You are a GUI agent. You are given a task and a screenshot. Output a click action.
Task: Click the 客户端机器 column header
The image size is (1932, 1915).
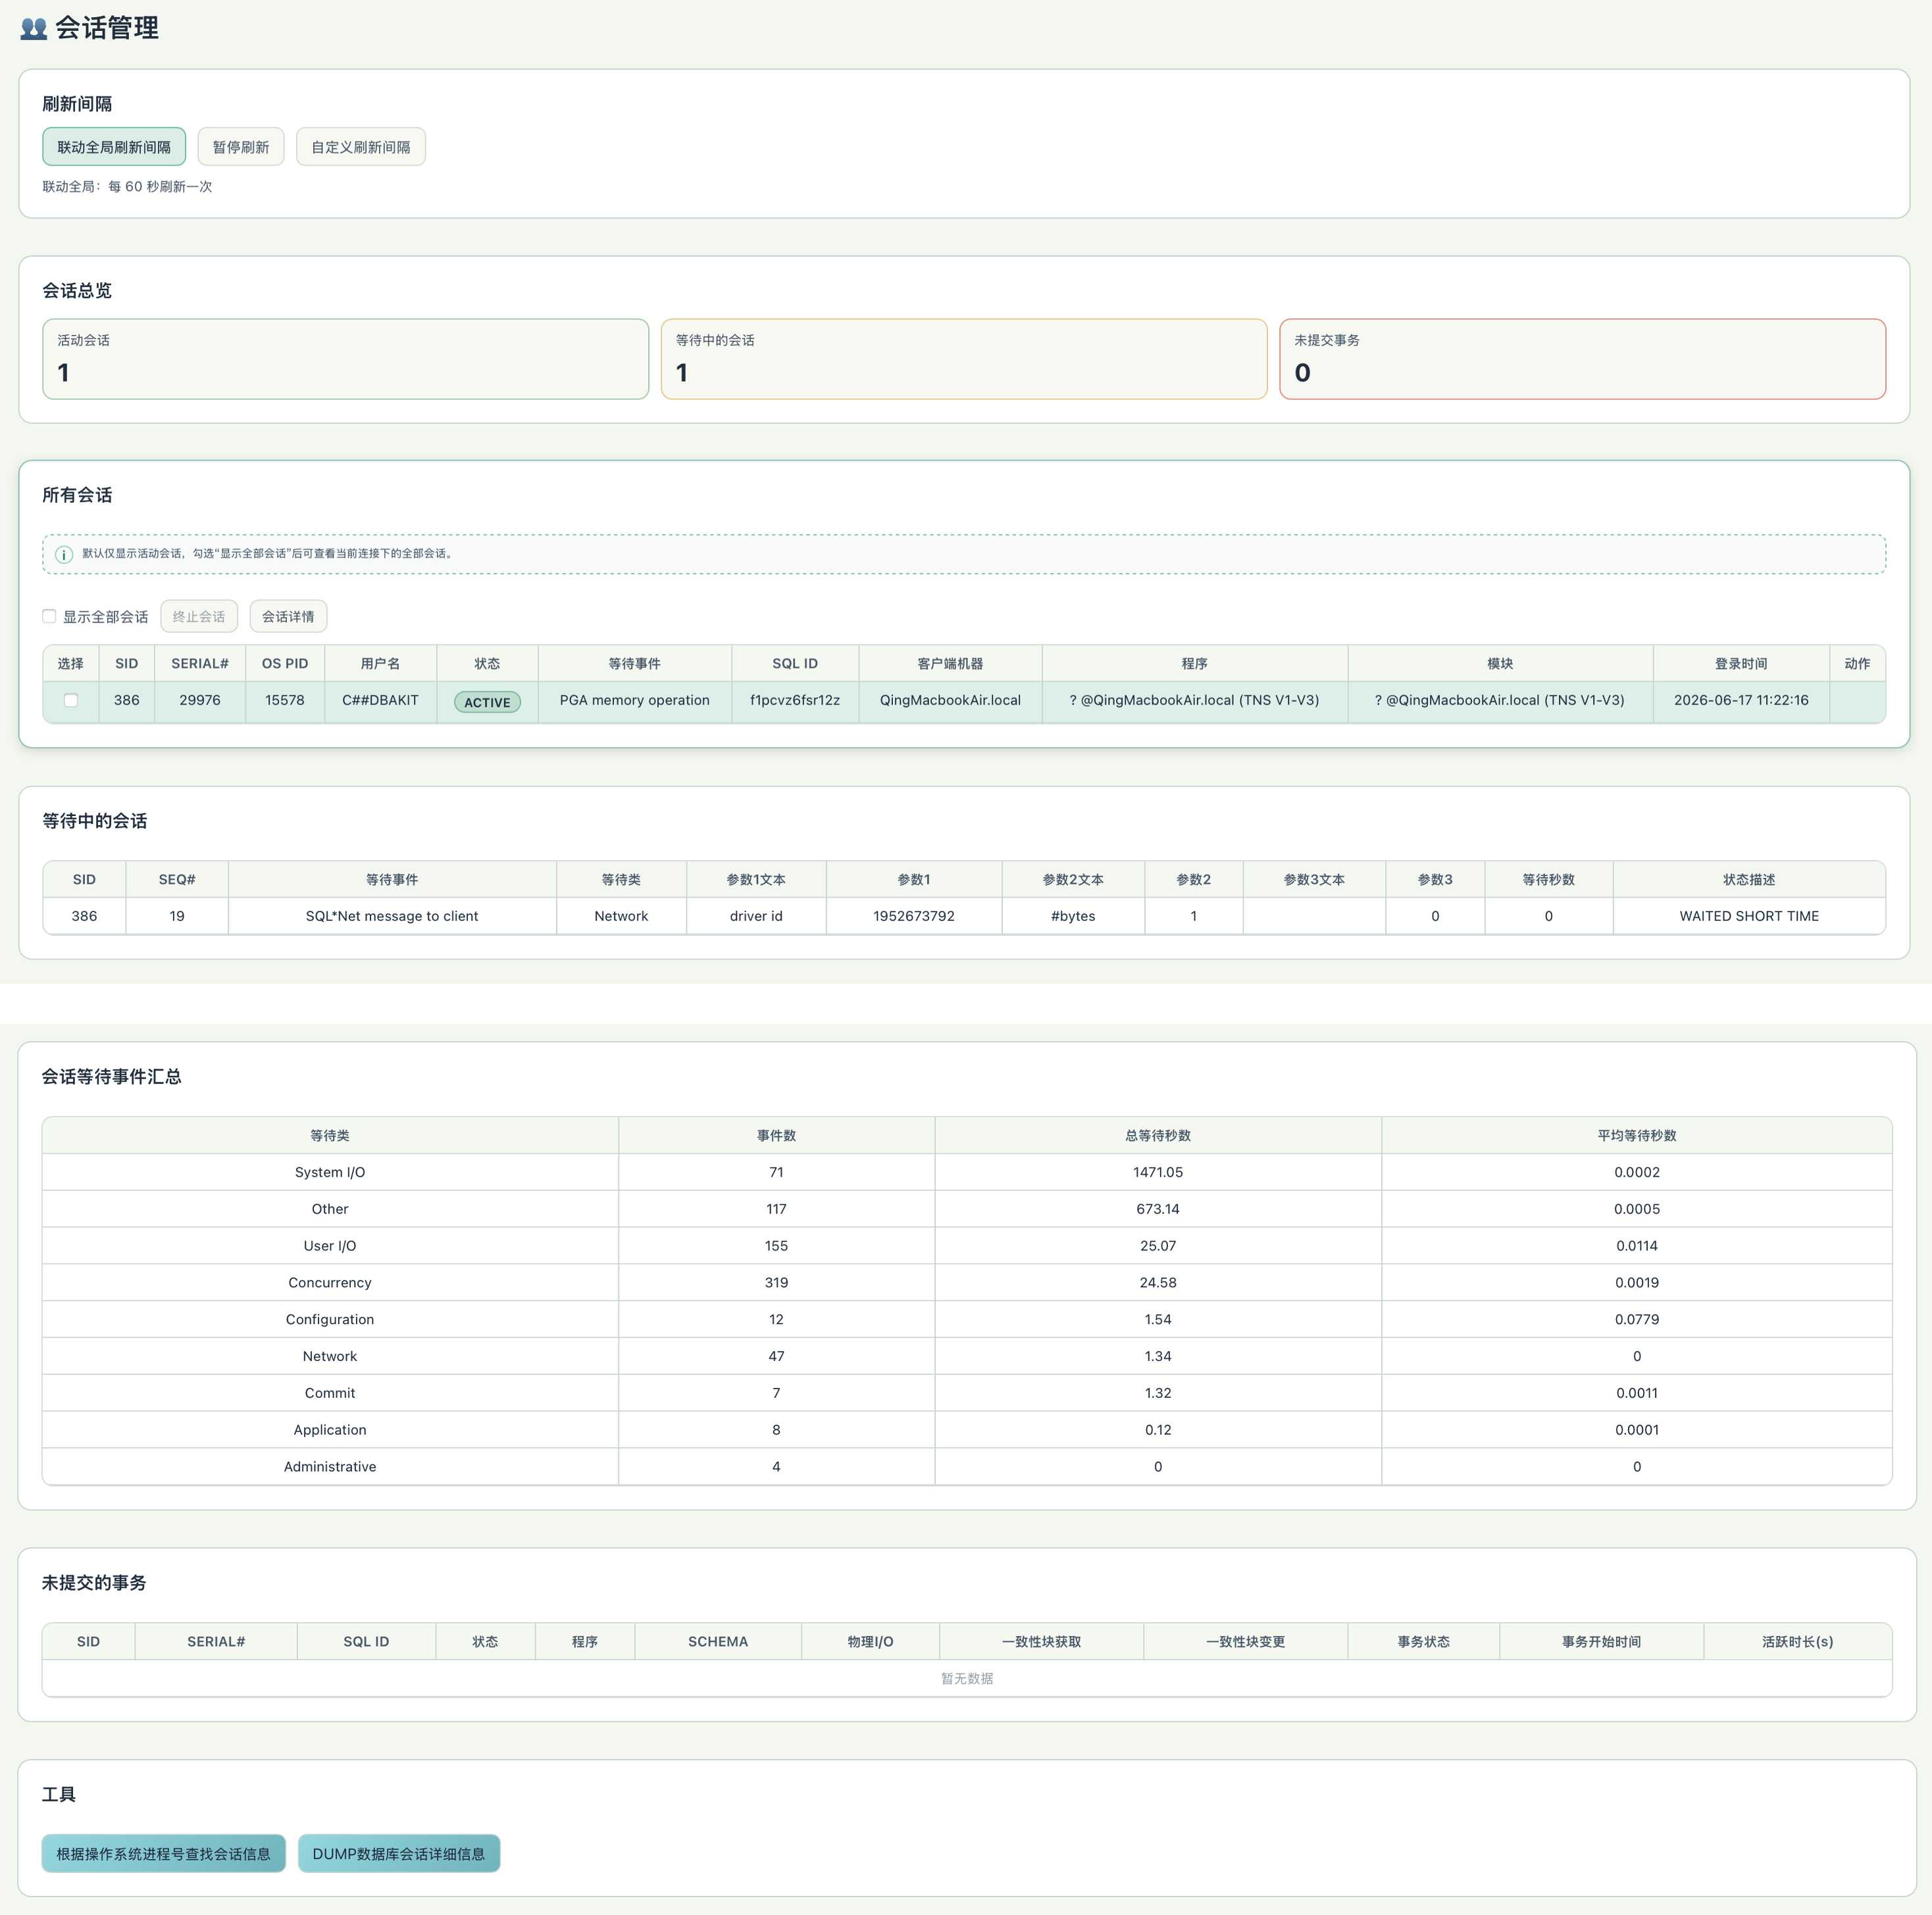click(x=950, y=663)
